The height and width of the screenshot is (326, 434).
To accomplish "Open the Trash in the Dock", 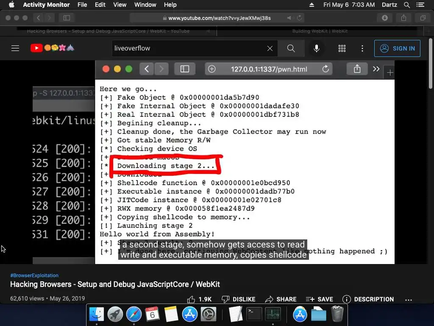I will (337, 314).
